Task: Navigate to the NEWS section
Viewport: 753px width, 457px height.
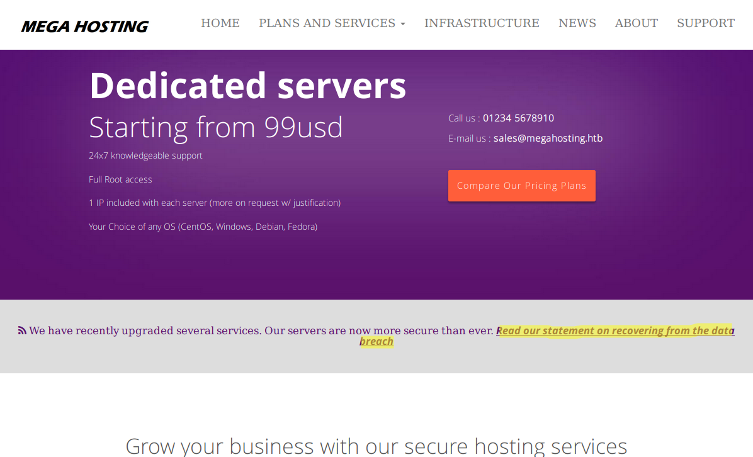Action: click(x=577, y=23)
